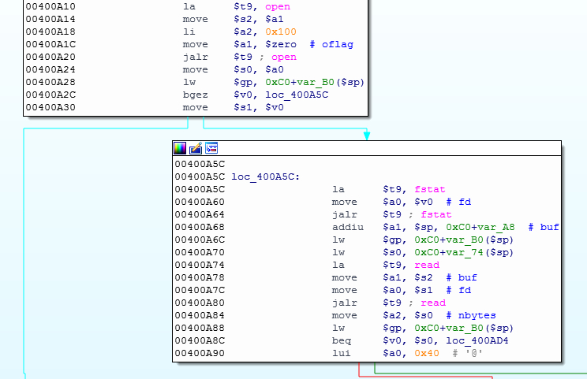Click 0xC0+var_A8 operand on addiu line
The width and height of the screenshot is (587, 379).
(480, 227)
